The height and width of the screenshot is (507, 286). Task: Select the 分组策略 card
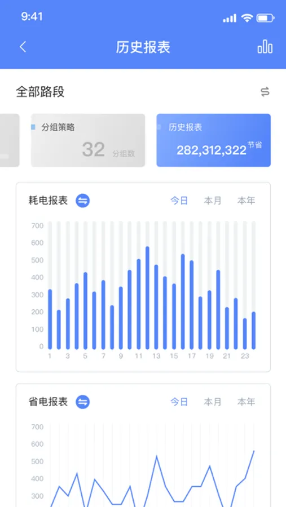coord(88,140)
